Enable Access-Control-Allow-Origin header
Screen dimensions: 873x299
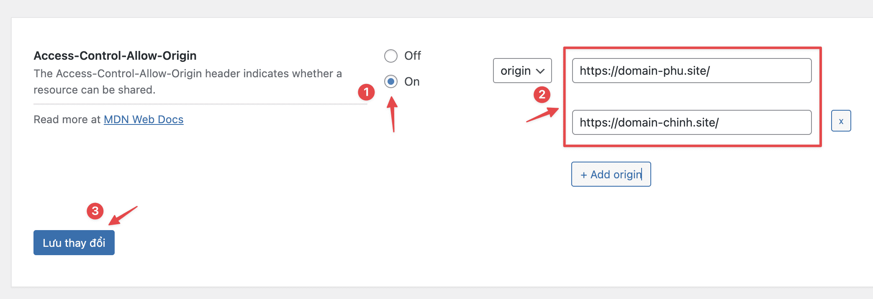click(391, 82)
